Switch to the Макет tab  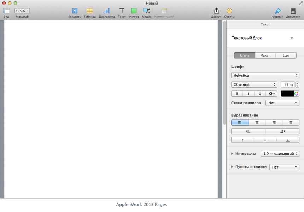coord(265,55)
